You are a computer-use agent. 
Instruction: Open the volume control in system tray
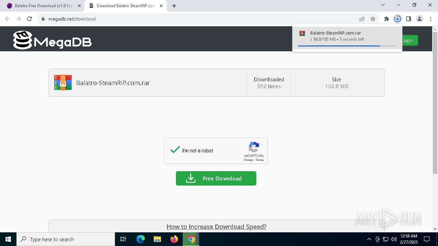[x=394, y=239]
